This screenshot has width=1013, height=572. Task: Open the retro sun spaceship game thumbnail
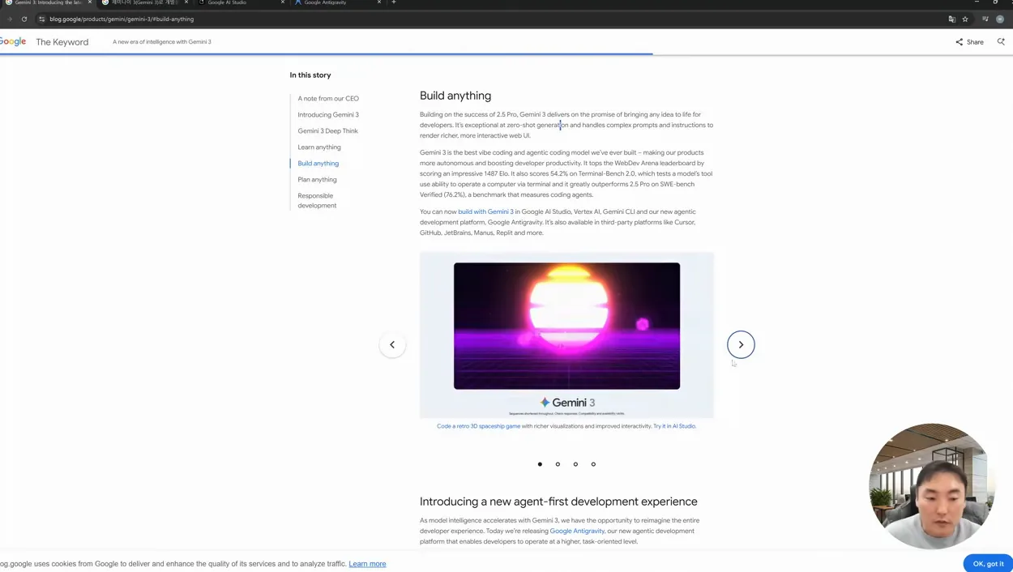[566, 326]
